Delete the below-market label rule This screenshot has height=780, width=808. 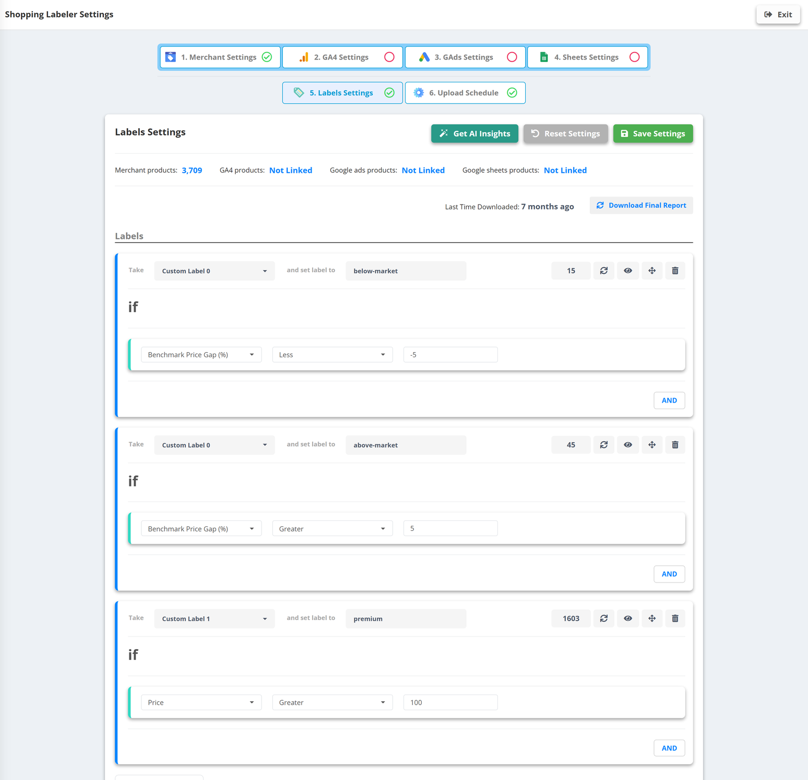click(675, 271)
